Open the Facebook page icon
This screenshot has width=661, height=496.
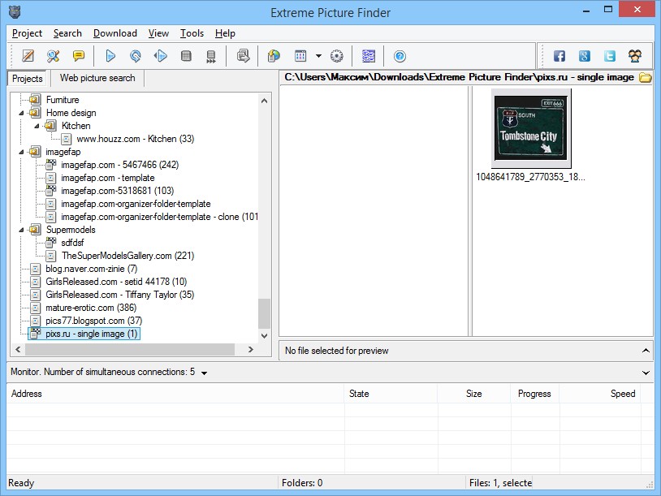coord(559,56)
